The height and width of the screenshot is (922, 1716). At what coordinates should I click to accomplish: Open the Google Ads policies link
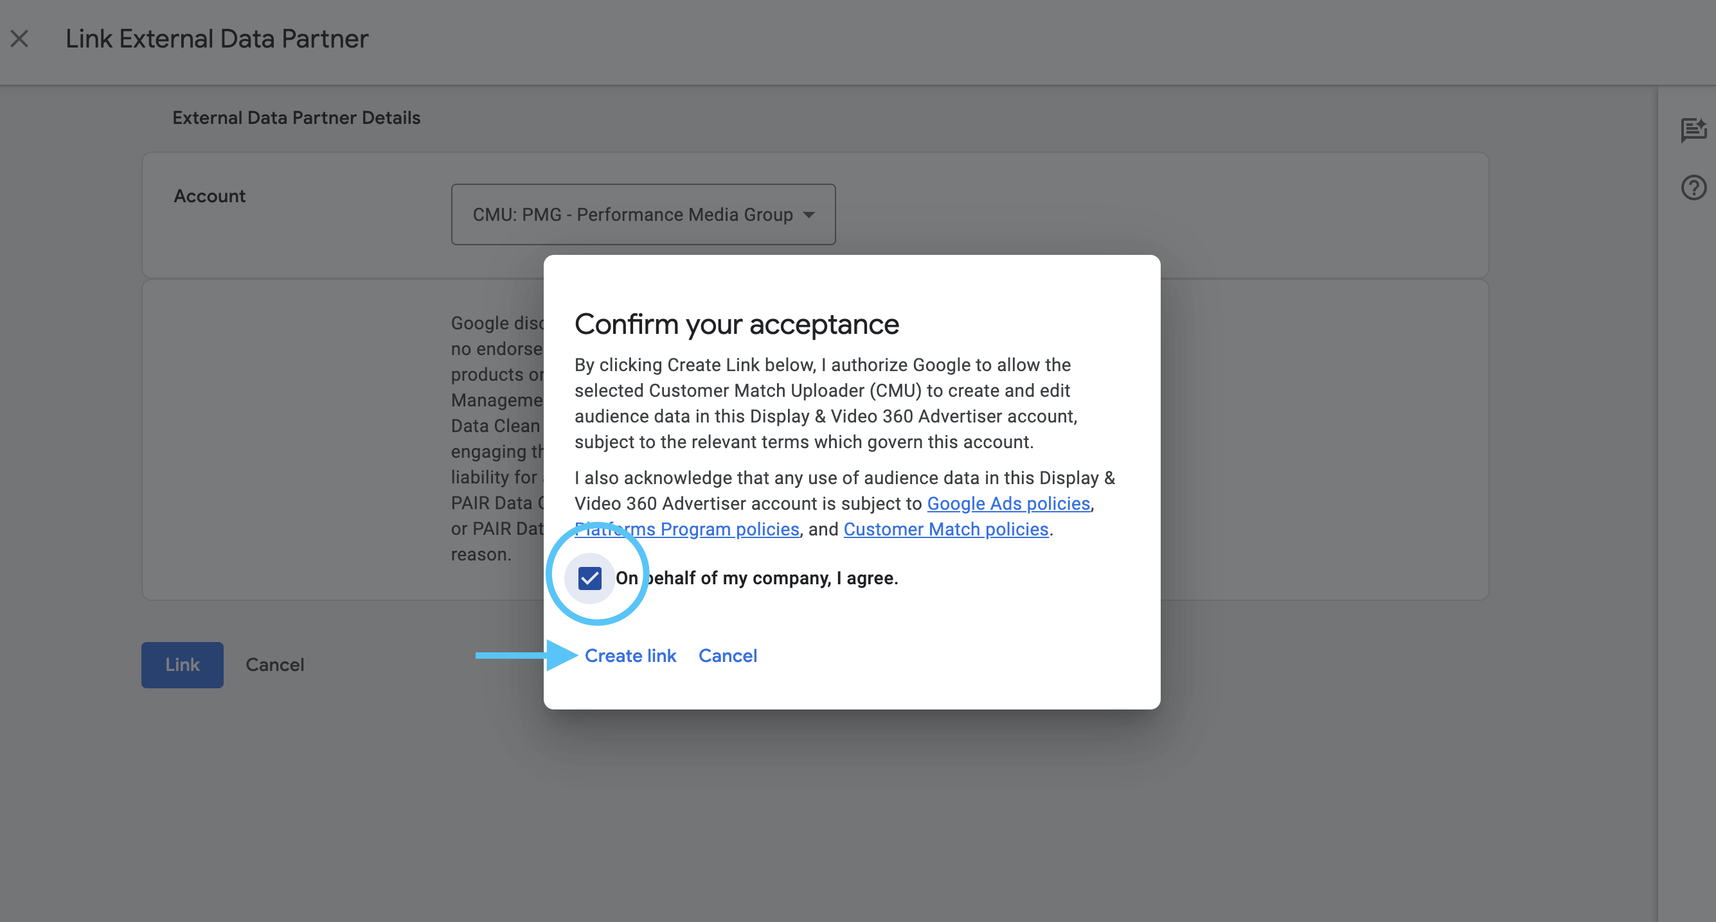1008,503
